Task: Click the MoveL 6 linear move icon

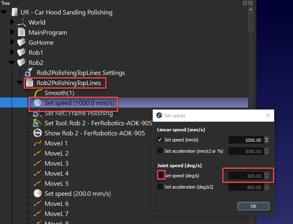Action: click(37, 203)
